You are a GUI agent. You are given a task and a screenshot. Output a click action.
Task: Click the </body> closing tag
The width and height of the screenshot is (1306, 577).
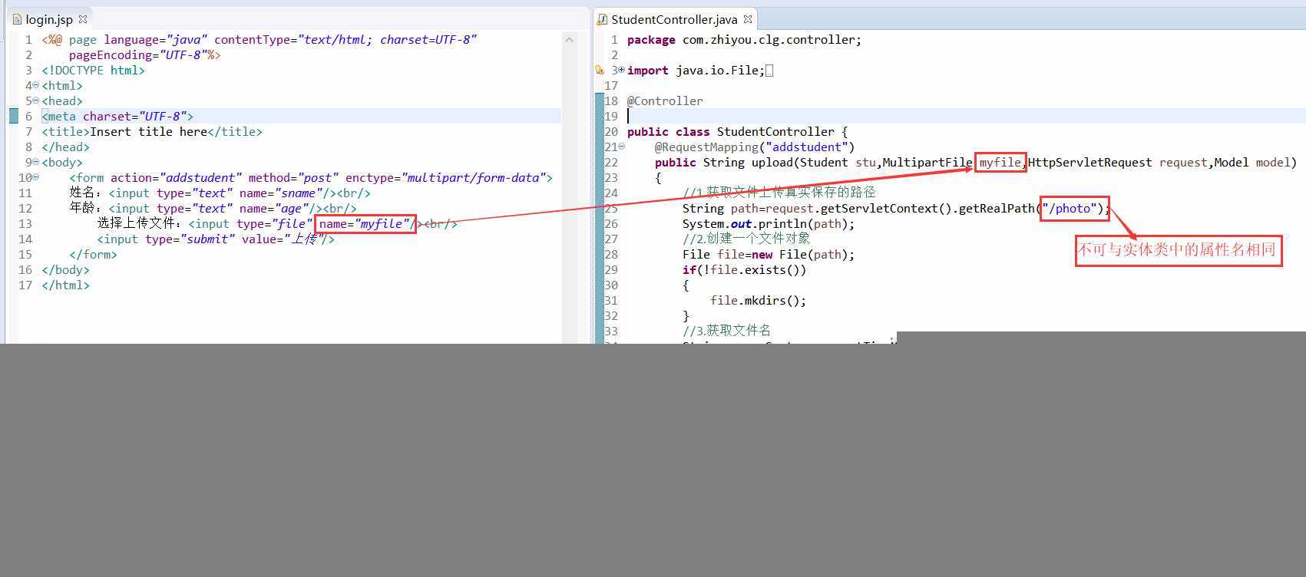point(65,270)
